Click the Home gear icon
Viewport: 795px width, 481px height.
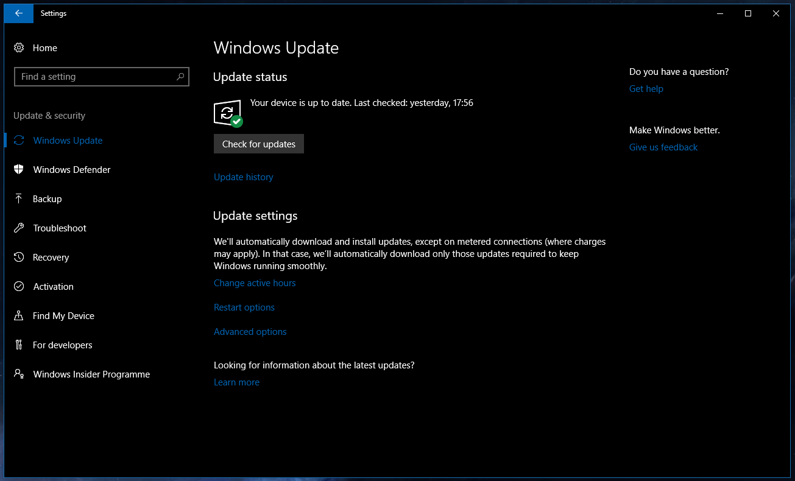point(19,47)
